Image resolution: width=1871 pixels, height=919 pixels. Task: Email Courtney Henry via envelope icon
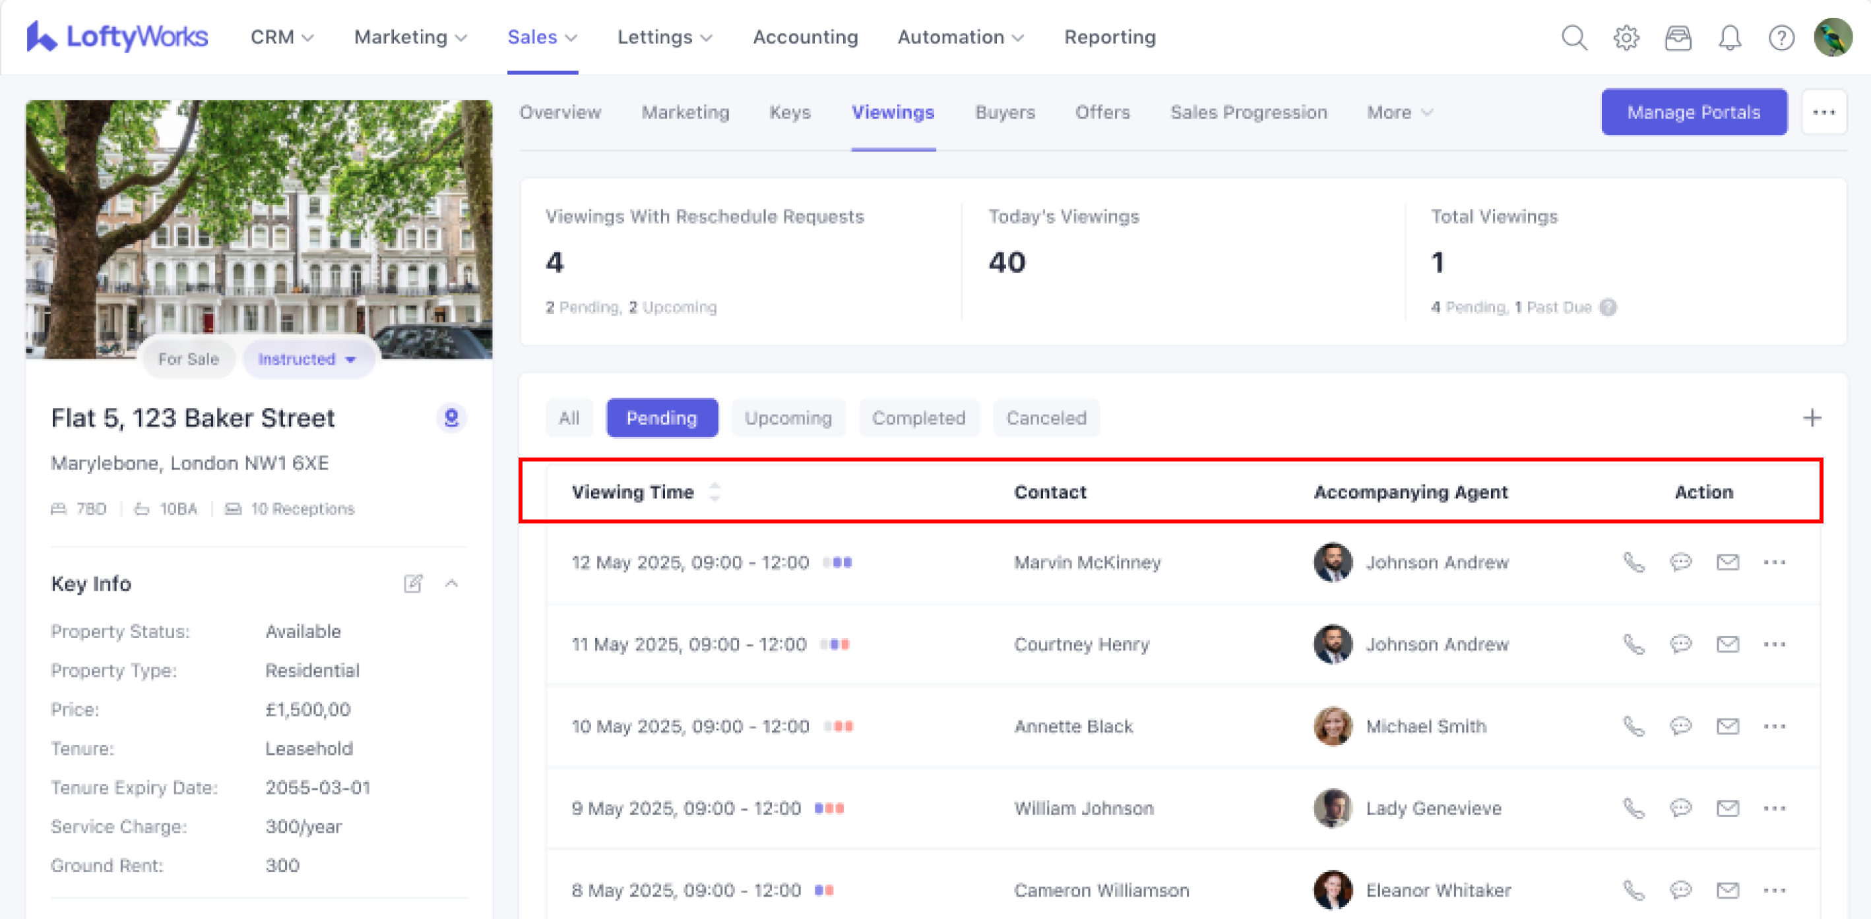click(x=1727, y=645)
